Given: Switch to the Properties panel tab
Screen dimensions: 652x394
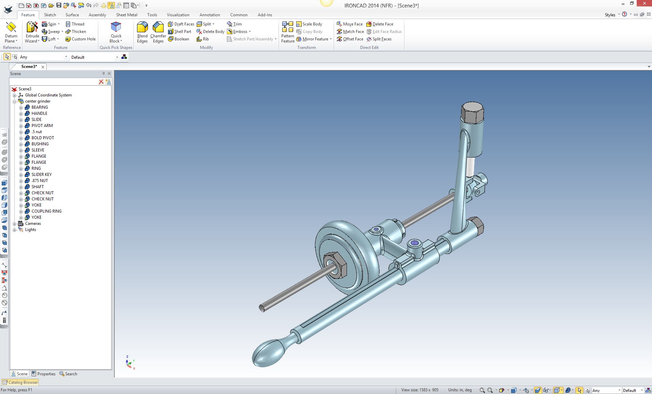Looking at the screenshot, I should [x=44, y=374].
